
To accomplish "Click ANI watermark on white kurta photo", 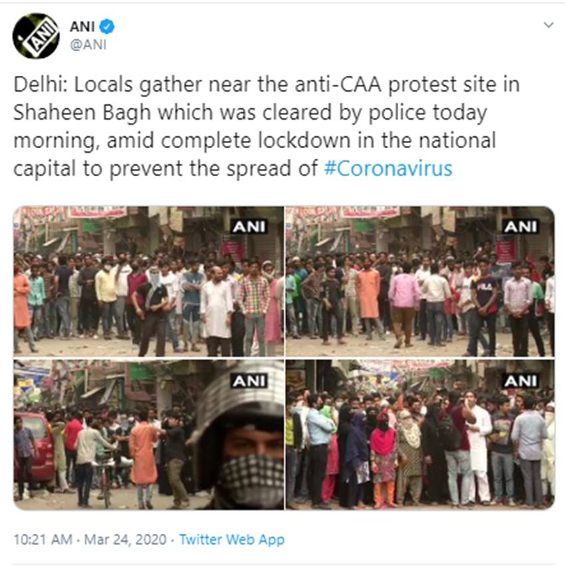I will [x=249, y=227].
